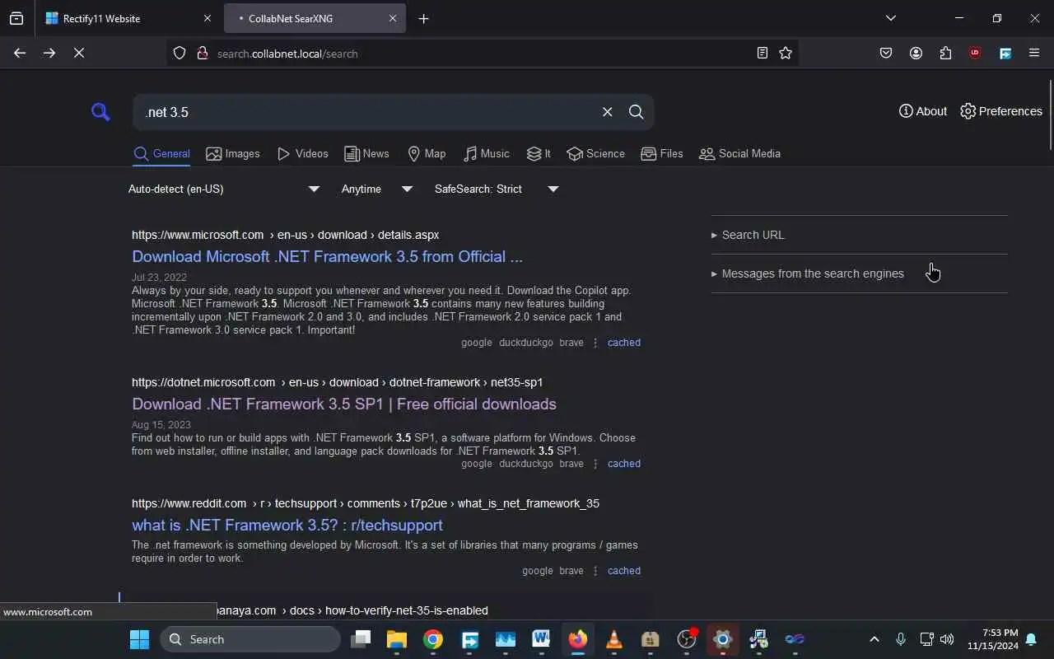Open the Pocket save icon
Image resolution: width=1054 pixels, height=659 pixels.
(x=886, y=53)
